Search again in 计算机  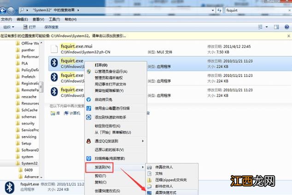(x=72, y=113)
